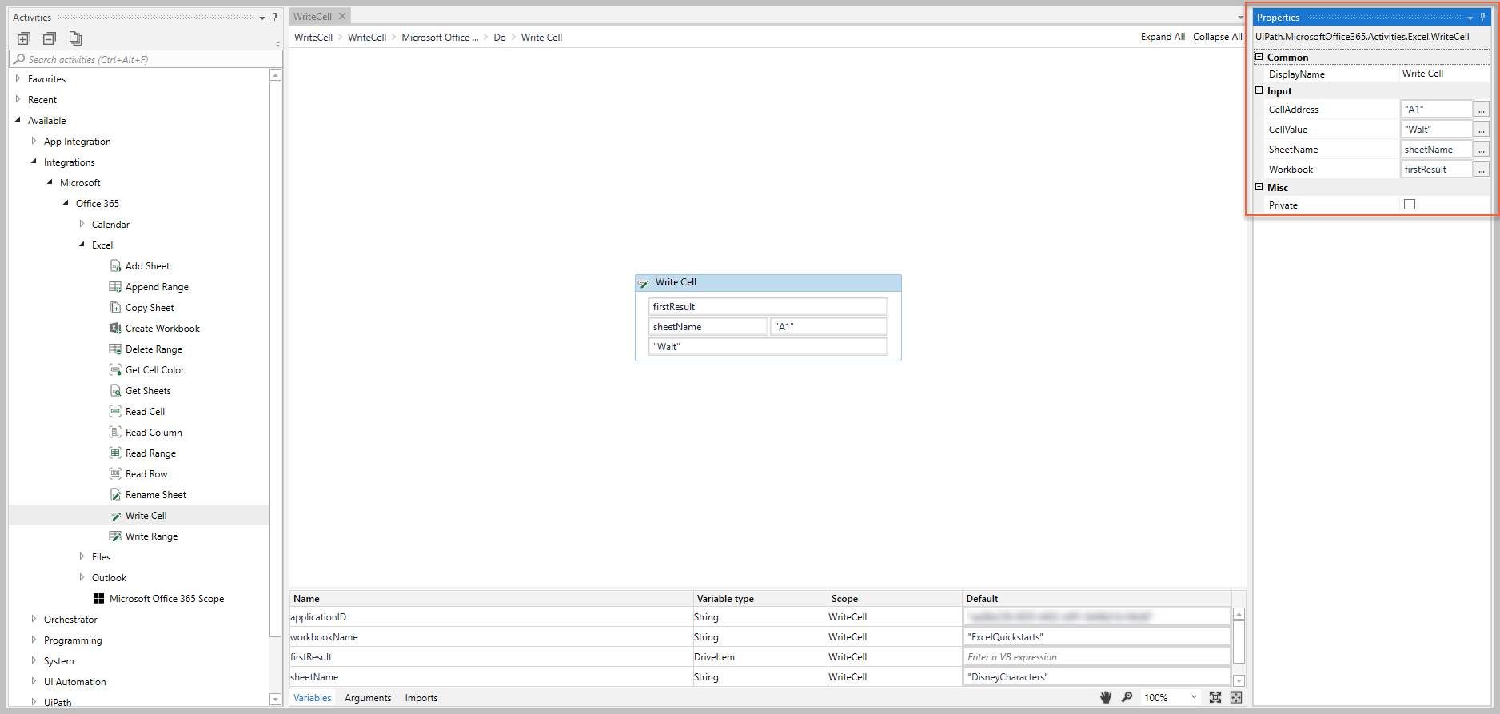Edit the workbookName default value "ExcelQuickstarts"
1500x714 pixels.
coord(1096,637)
